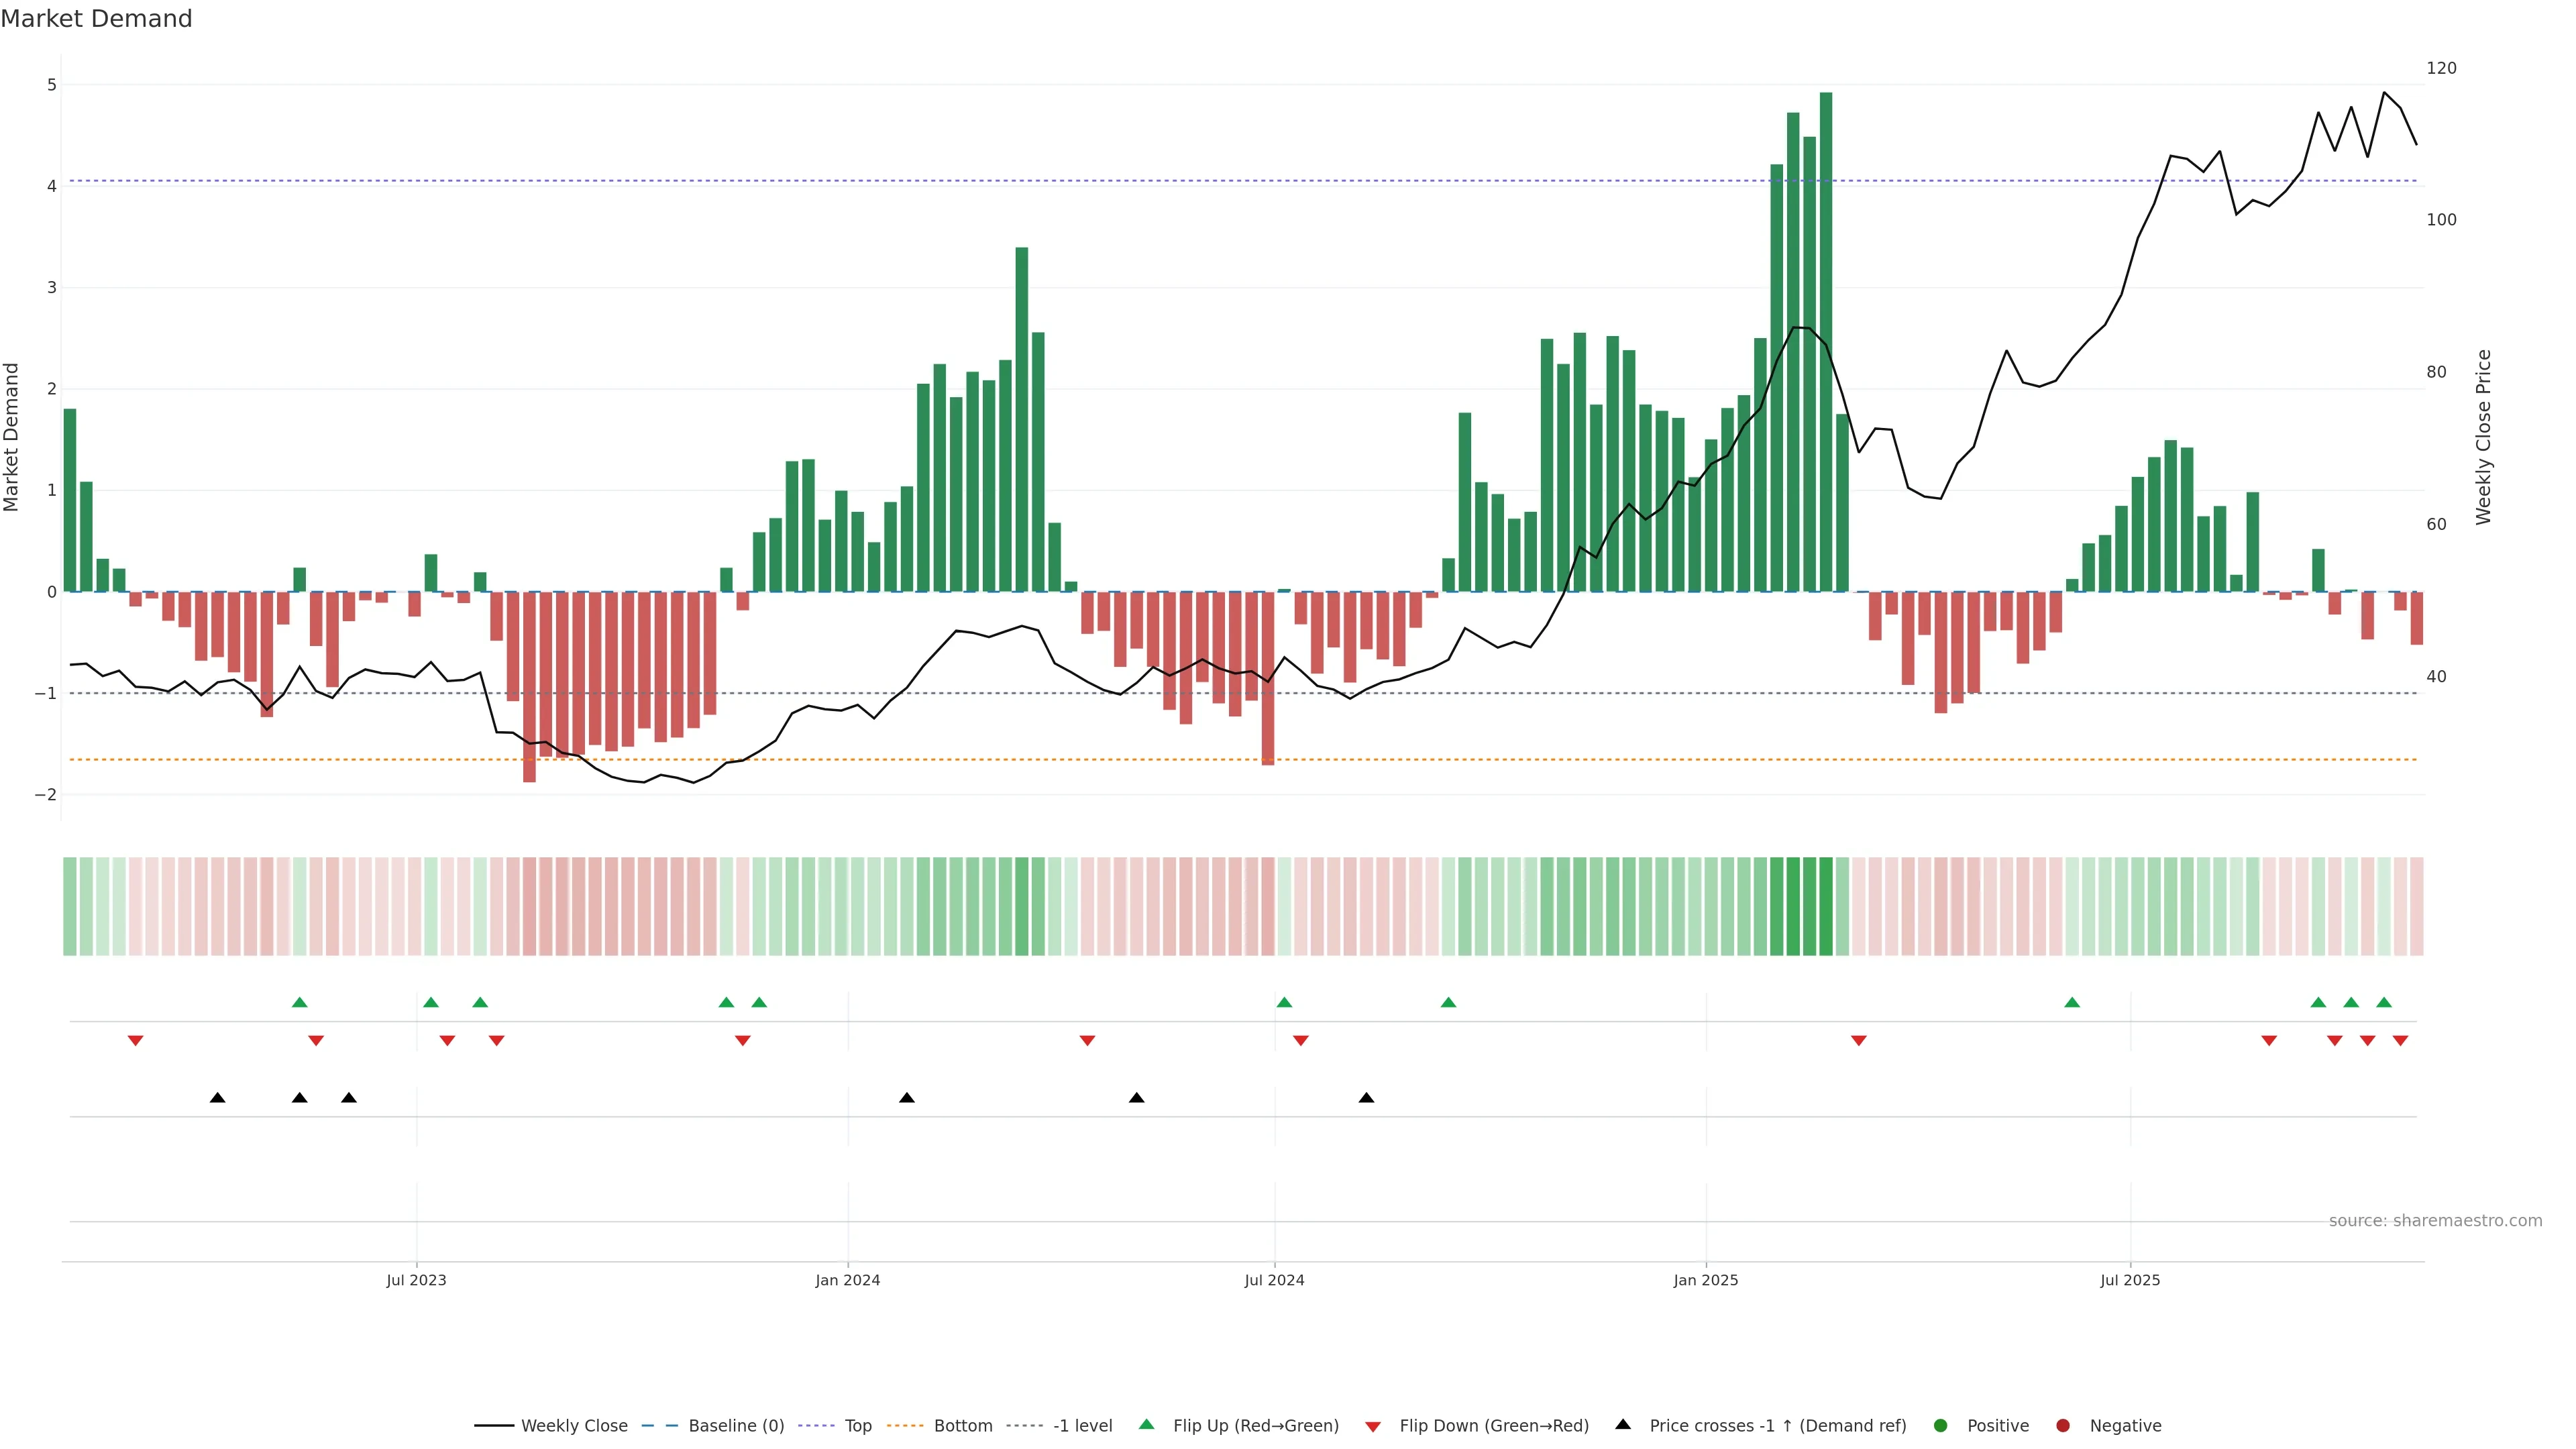Viewport: 2576px width, 1449px height.
Task: Click the black Price crosses legend triangle
Action: pos(1623,1424)
